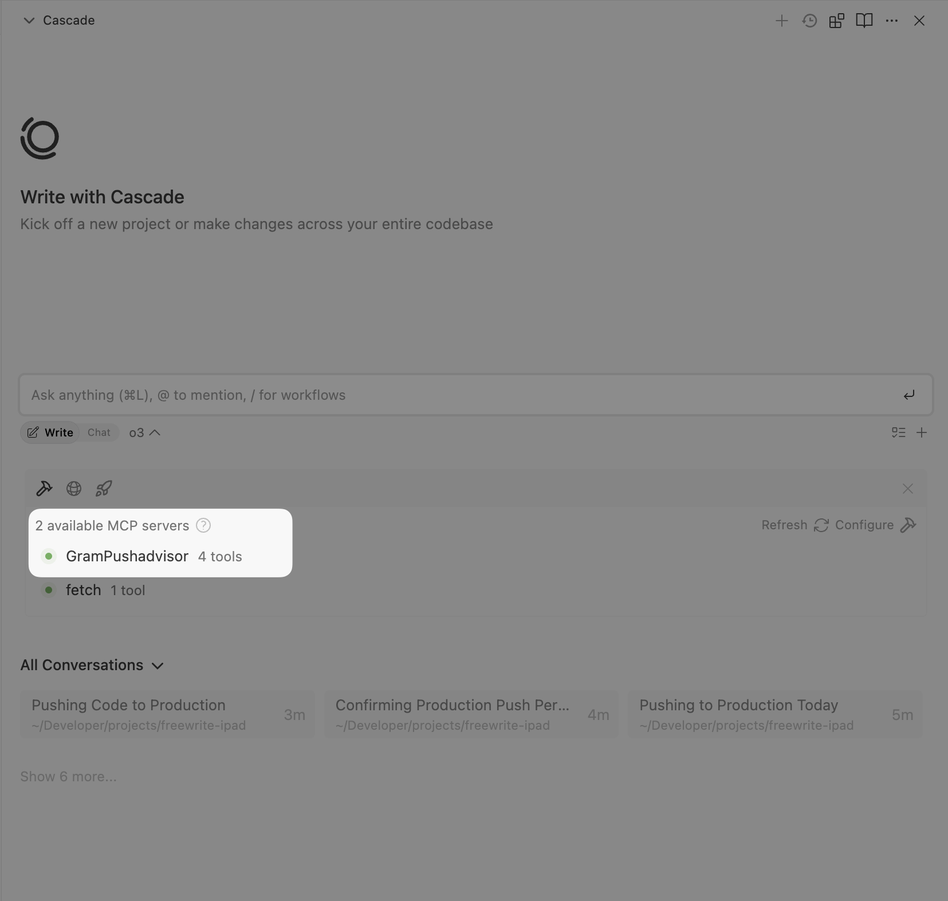Click the "4 tools" label

point(220,557)
